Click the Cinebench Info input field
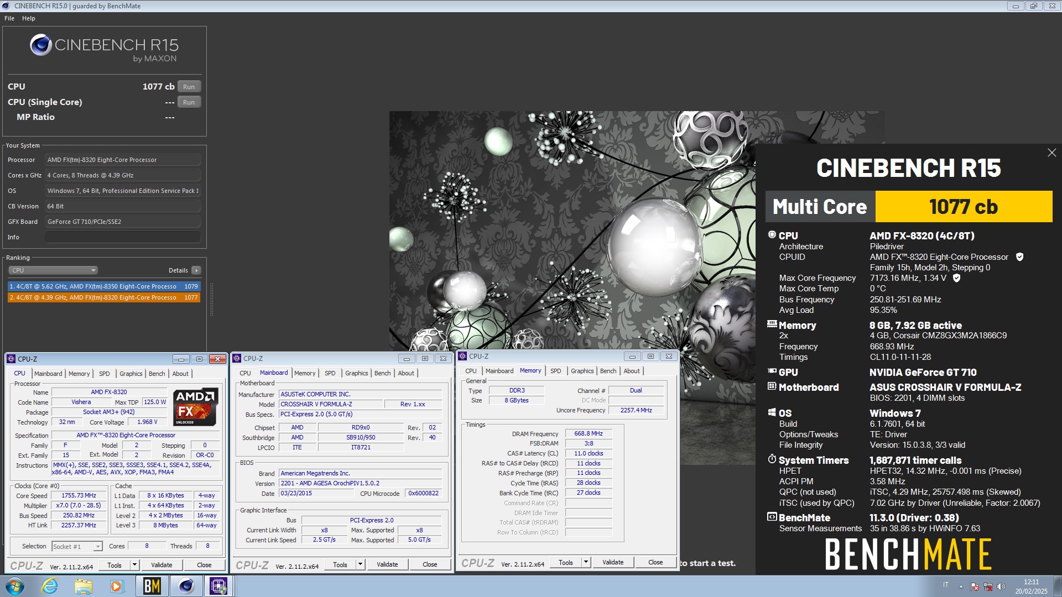 (x=123, y=237)
